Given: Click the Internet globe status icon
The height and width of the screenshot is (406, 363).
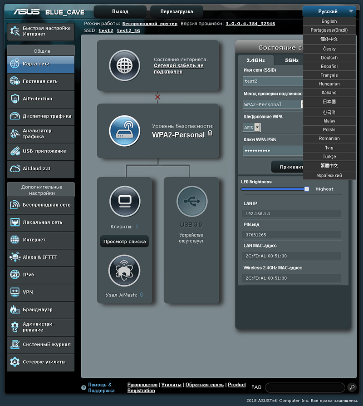Looking at the screenshot, I should coord(124,65).
